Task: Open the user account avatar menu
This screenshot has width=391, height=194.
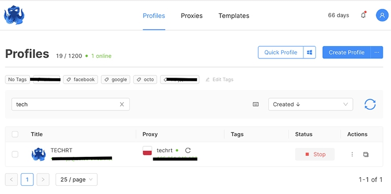Action: click(x=382, y=15)
